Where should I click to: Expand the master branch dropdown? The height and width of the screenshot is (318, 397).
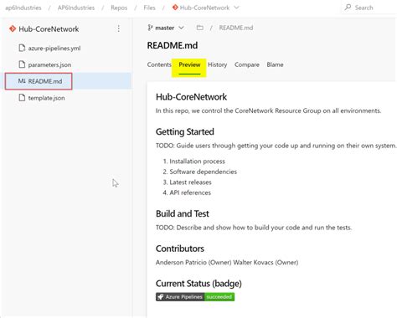[181, 28]
